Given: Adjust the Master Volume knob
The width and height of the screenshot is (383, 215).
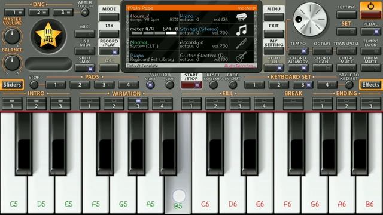Looking at the screenshot, I should [12, 36].
